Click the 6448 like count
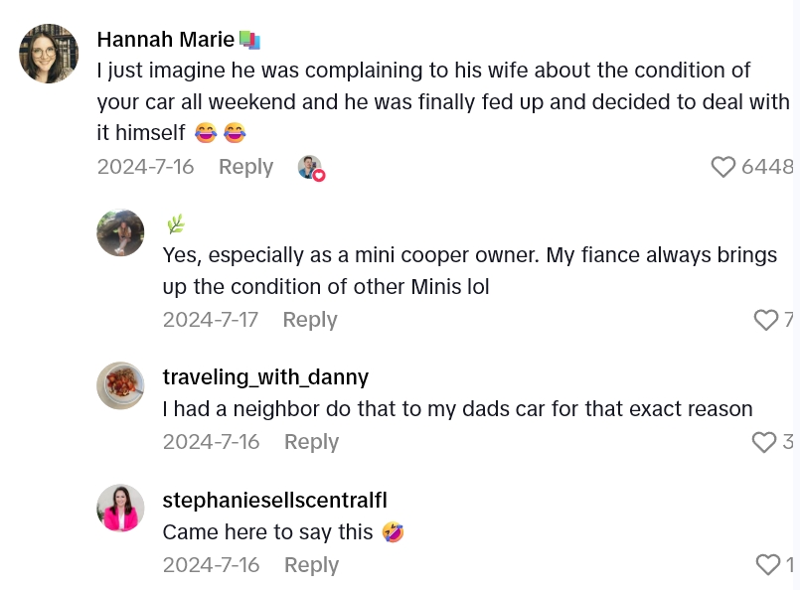Image resolution: width=800 pixels, height=590 pixels. click(767, 167)
